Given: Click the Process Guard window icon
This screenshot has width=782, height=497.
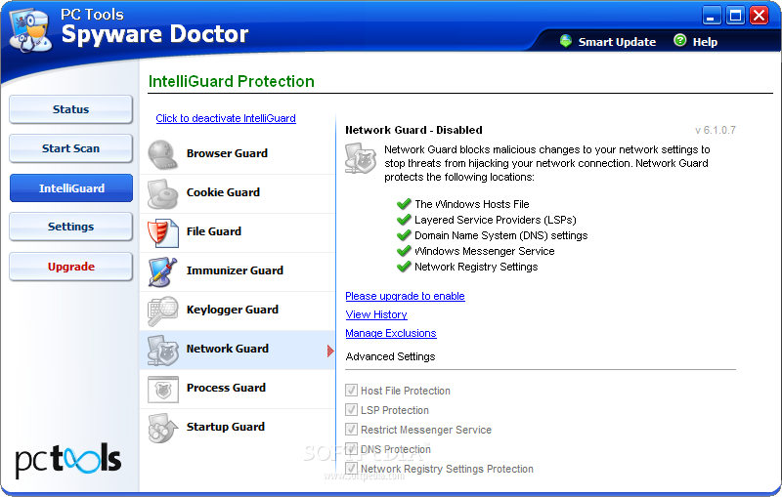Looking at the screenshot, I should (x=162, y=390).
